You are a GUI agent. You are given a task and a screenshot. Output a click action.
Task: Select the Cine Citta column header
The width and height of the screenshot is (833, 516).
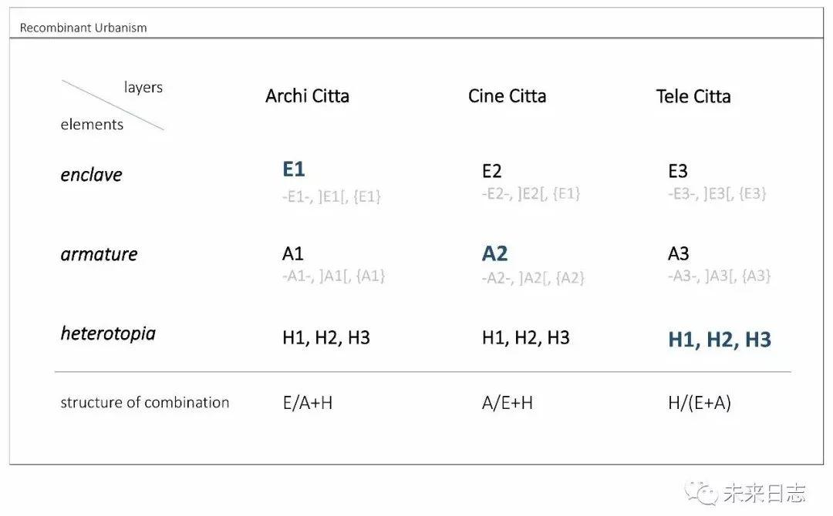click(x=507, y=96)
